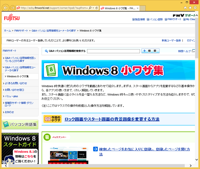The image size is (200, 169).
Task: Click the magnifier search icon in address bar
Action: coord(90,8)
